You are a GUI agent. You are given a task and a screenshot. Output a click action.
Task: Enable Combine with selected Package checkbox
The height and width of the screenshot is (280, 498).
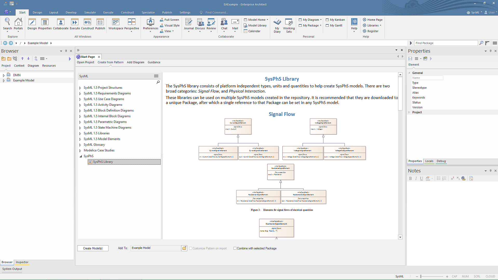pyautogui.click(x=235, y=248)
